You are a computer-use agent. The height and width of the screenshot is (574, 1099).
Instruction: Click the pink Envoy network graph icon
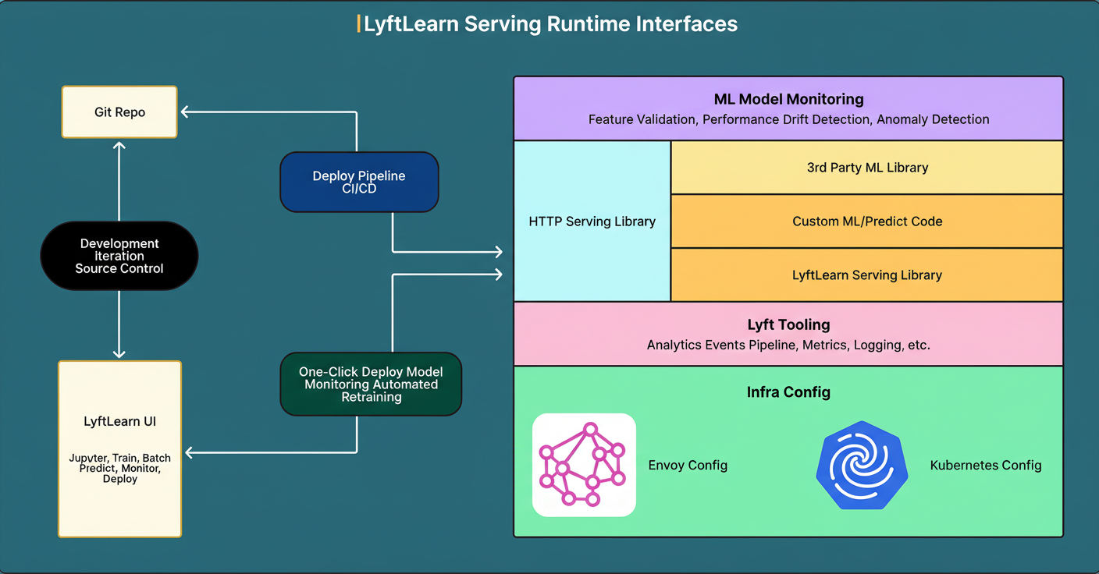tap(583, 465)
